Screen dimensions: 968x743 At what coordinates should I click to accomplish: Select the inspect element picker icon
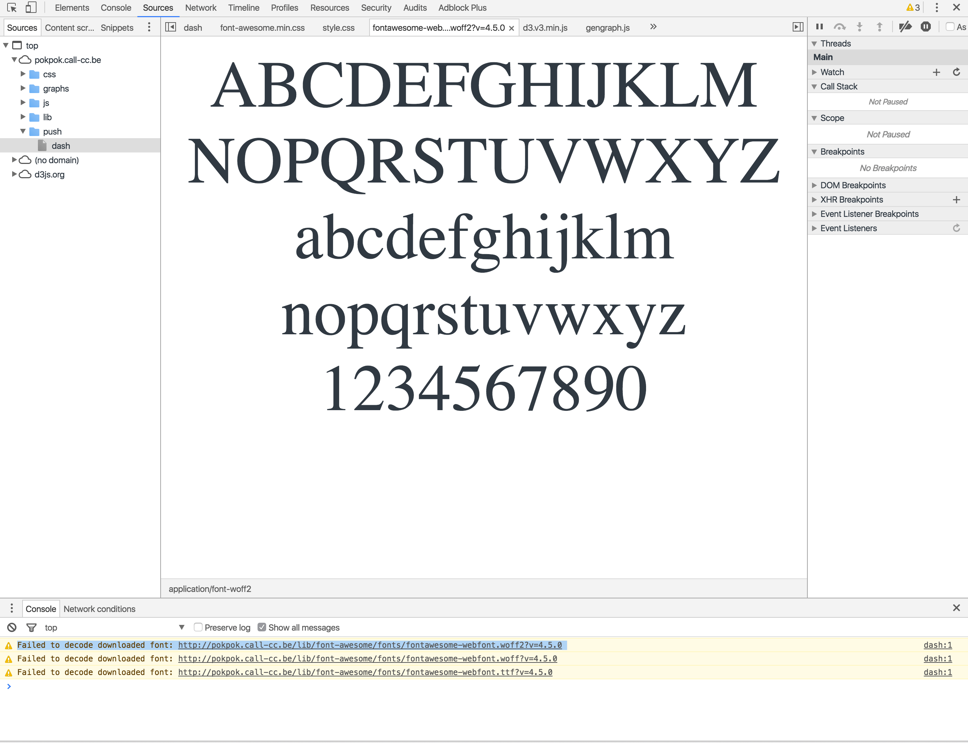11,8
